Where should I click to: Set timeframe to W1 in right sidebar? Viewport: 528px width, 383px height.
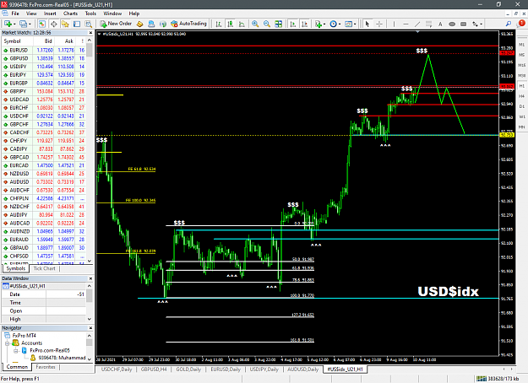tap(521, 116)
